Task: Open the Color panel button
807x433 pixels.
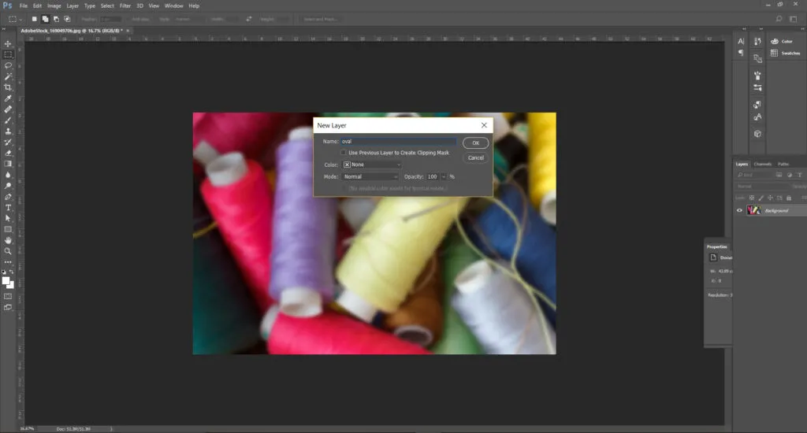Action: tap(783, 41)
